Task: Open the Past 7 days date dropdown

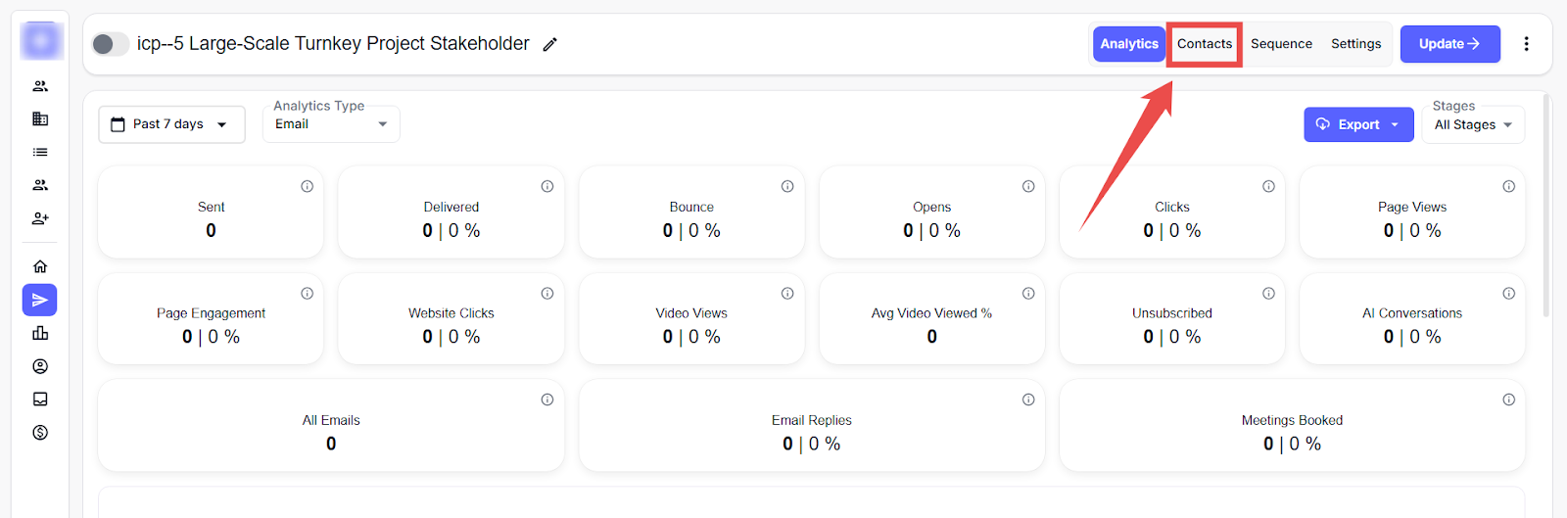Action: pos(171,124)
